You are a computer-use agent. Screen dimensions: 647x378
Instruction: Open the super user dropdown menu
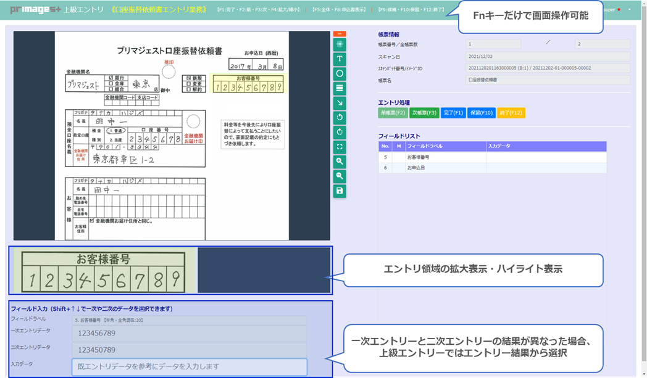click(x=628, y=10)
